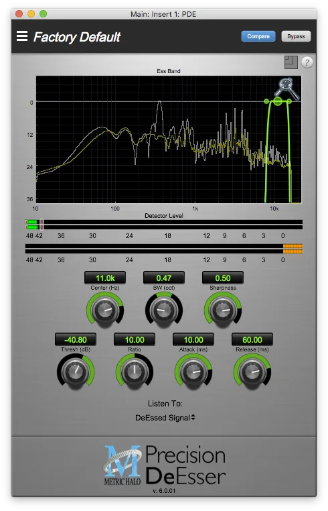Click the Release (ms) knob
This screenshot has height=511, width=328.
(252, 372)
